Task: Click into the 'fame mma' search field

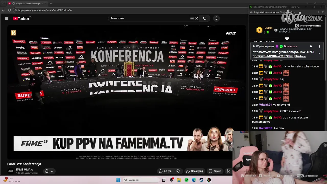Action: (x=149, y=18)
